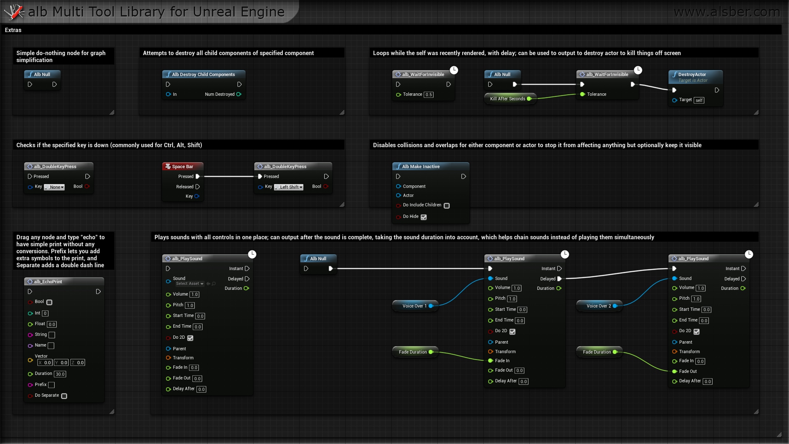Click the magnifier browse icon beside Select Asset
The height and width of the screenshot is (444, 789).
pyautogui.click(x=214, y=284)
